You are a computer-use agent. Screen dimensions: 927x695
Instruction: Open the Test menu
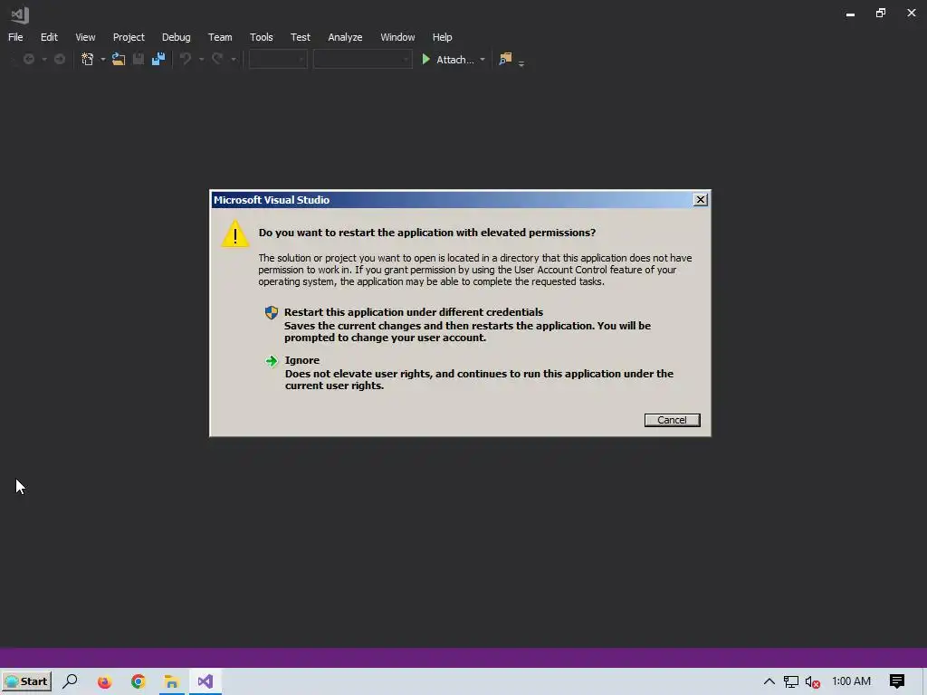(301, 37)
